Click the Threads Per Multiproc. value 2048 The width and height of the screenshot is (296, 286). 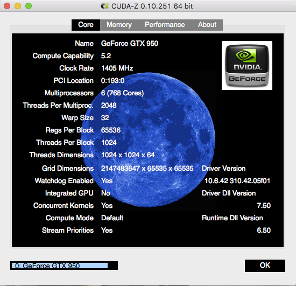[x=109, y=106]
